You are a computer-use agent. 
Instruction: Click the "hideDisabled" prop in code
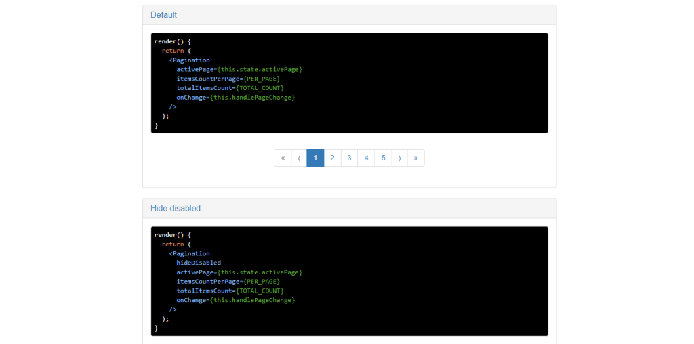pos(199,263)
